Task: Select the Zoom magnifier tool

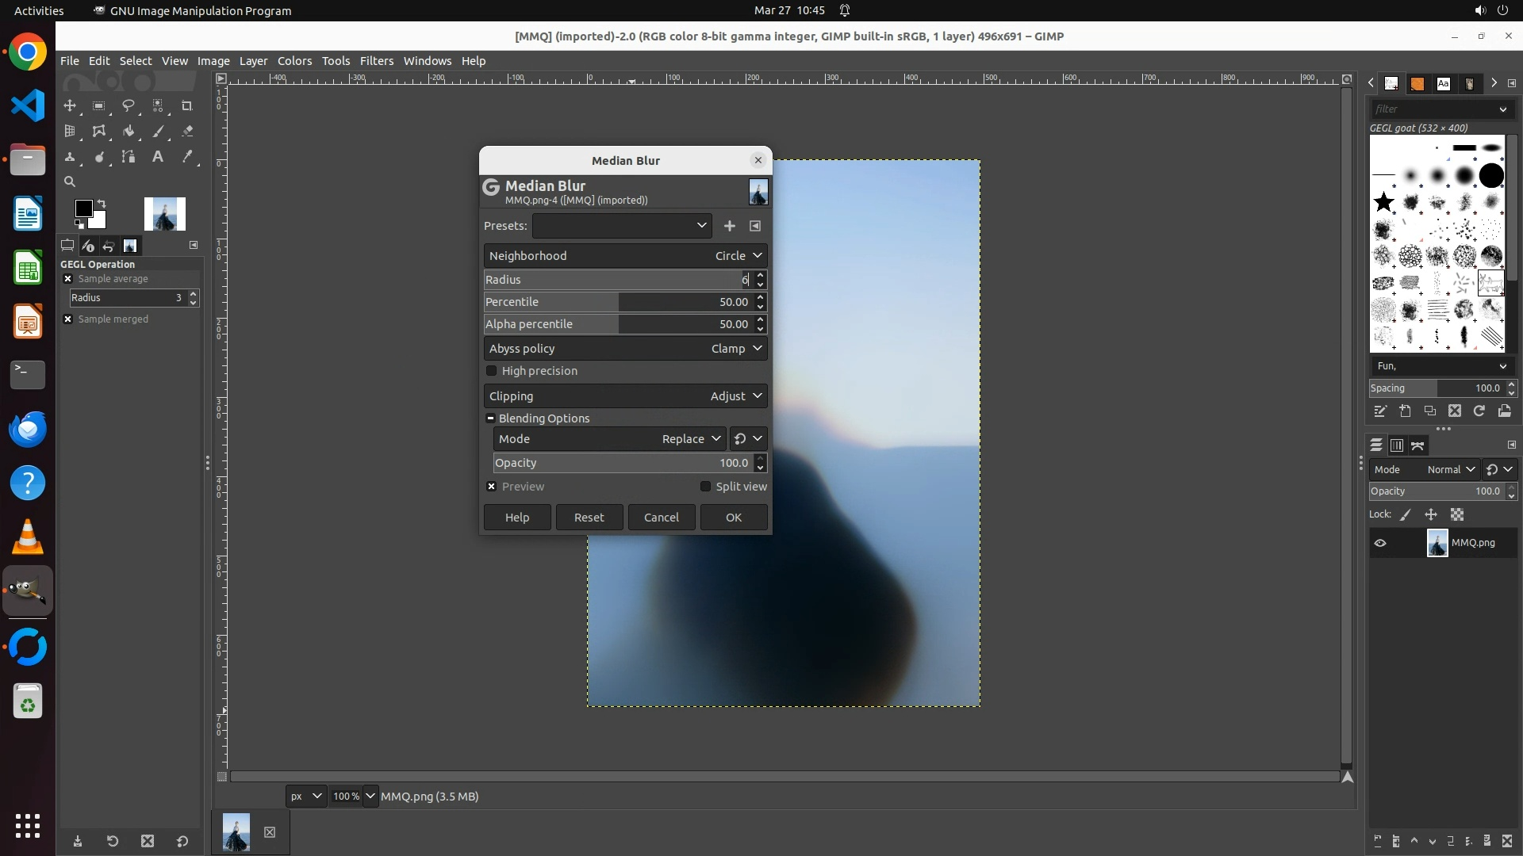Action: [x=70, y=182]
